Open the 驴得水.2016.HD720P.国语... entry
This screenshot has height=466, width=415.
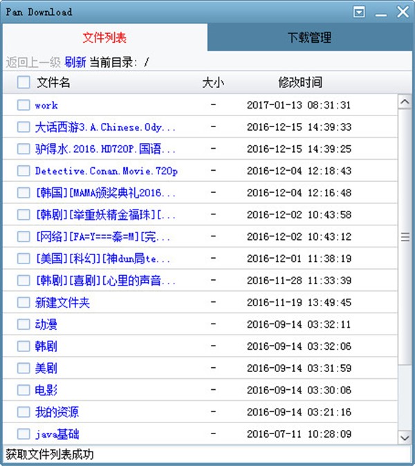(x=105, y=149)
